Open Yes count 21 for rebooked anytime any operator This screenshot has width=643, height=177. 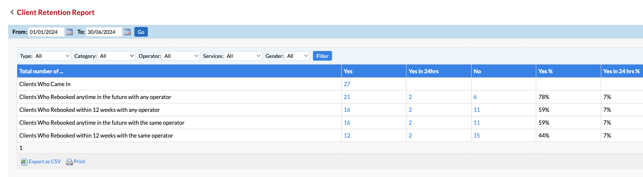(347, 97)
